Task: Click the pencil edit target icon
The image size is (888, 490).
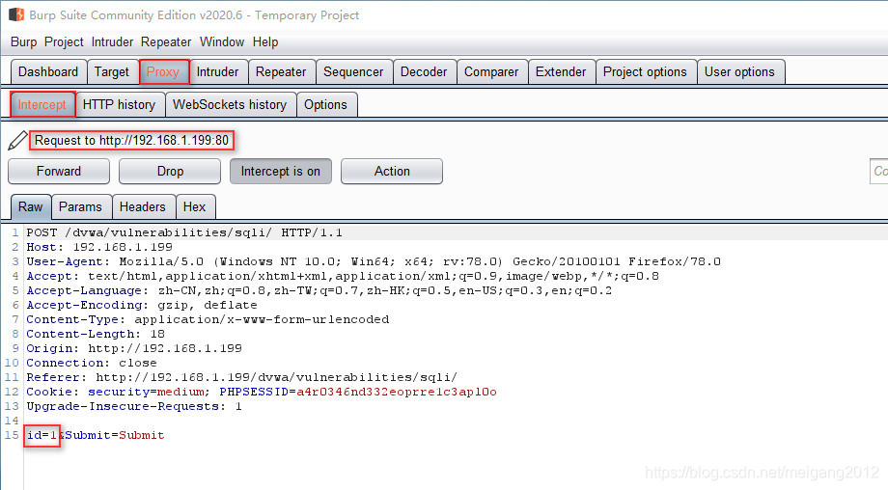Action: 17,140
